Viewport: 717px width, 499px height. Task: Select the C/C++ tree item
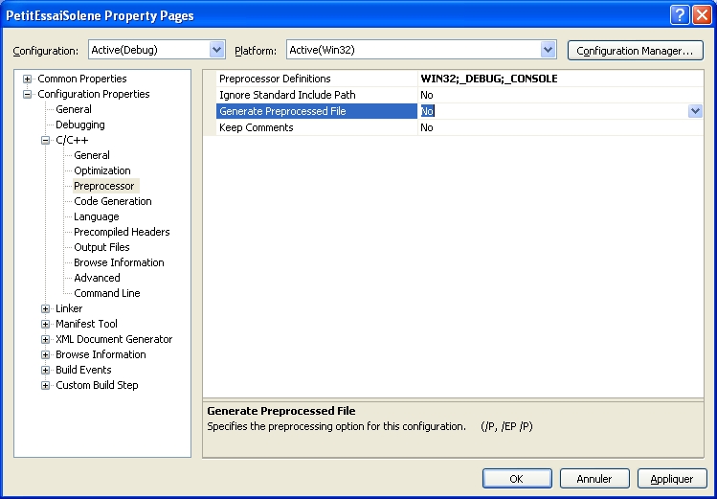(72, 140)
